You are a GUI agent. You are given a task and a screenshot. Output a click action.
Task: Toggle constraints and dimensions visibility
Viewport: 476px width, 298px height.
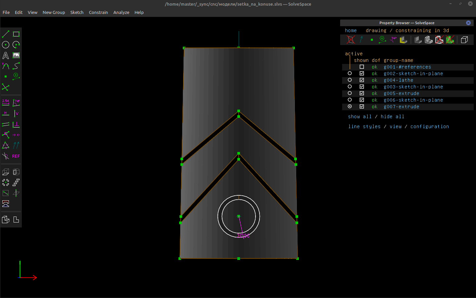(393, 40)
